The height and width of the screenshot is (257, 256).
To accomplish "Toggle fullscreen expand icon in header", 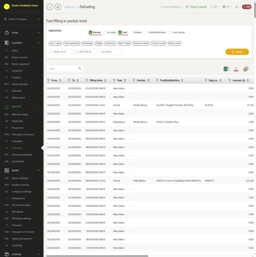I will [58, 7].
